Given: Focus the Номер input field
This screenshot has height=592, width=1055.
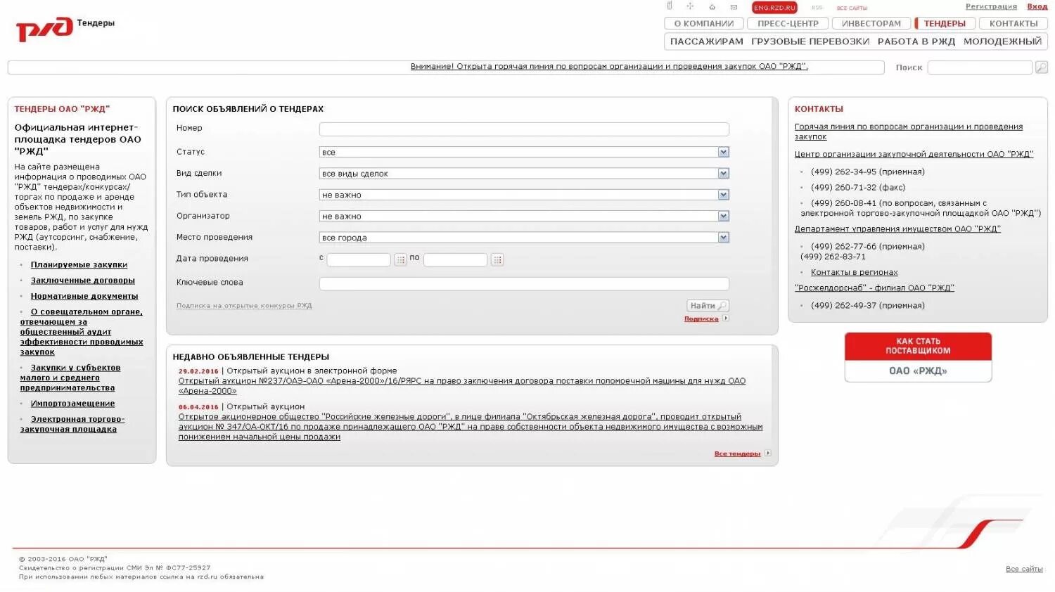Looking at the screenshot, I should [x=524, y=129].
